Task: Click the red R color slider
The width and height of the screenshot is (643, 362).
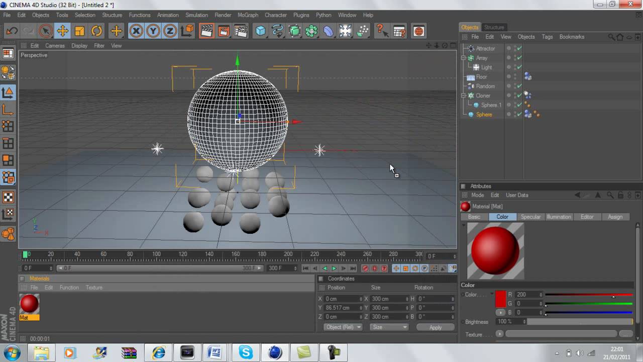Action: click(x=589, y=295)
